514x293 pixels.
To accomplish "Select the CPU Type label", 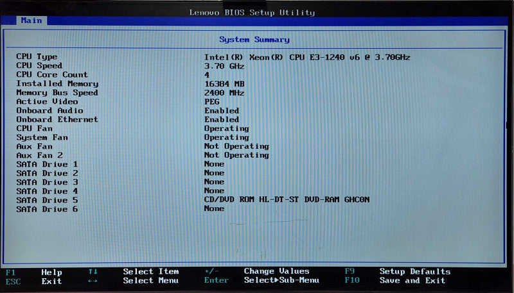I will tap(37, 56).
